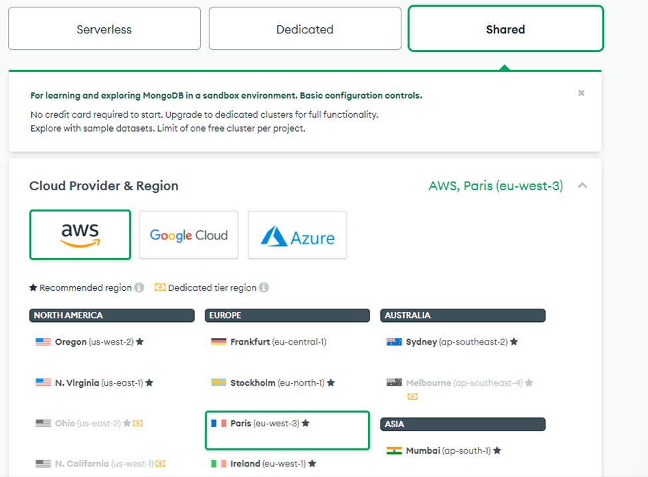648x477 pixels.
Task: Click the AWS, Paris (eu-west-3) summary text
Action: point(496,186)
